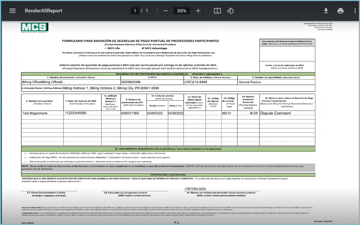Zoom out with the minus button
This screenshot has height=225, width=360.
[x=165, y=11]
